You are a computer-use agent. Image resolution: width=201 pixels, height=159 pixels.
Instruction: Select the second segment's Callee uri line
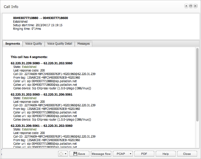click(45, 116)
